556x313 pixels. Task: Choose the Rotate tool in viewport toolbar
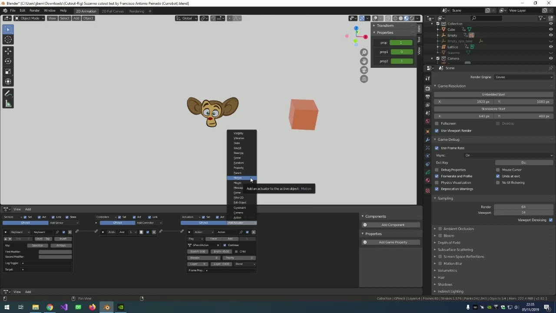click(8, 61)
